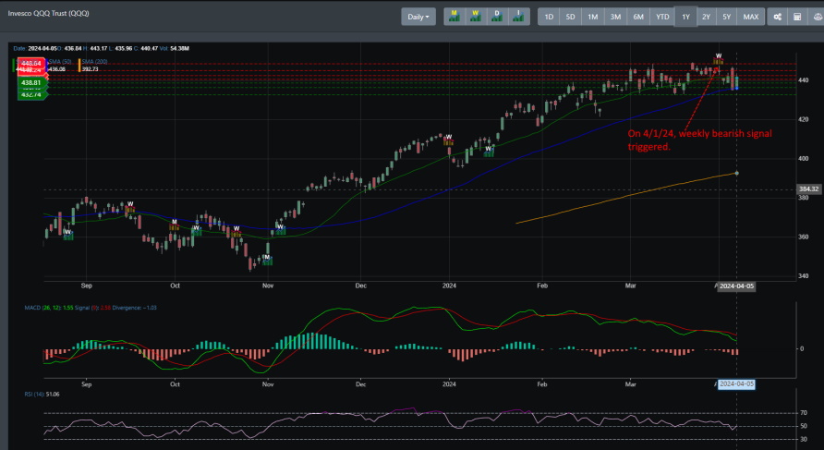The image size is (824, 450).
Task: Click the active 1Y range button
Action: tap(685, 17)
